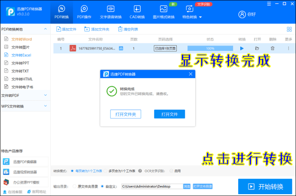Click the blue play convert icon in row 1
The width and height of the screenshot is (296, 196).
tap(242, 49)
